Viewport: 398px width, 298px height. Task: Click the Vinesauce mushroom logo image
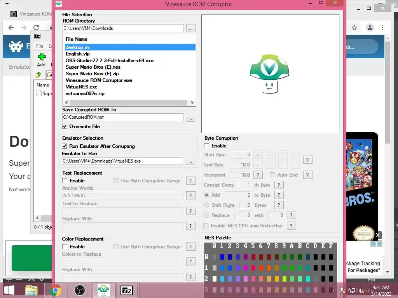(270, 73)
